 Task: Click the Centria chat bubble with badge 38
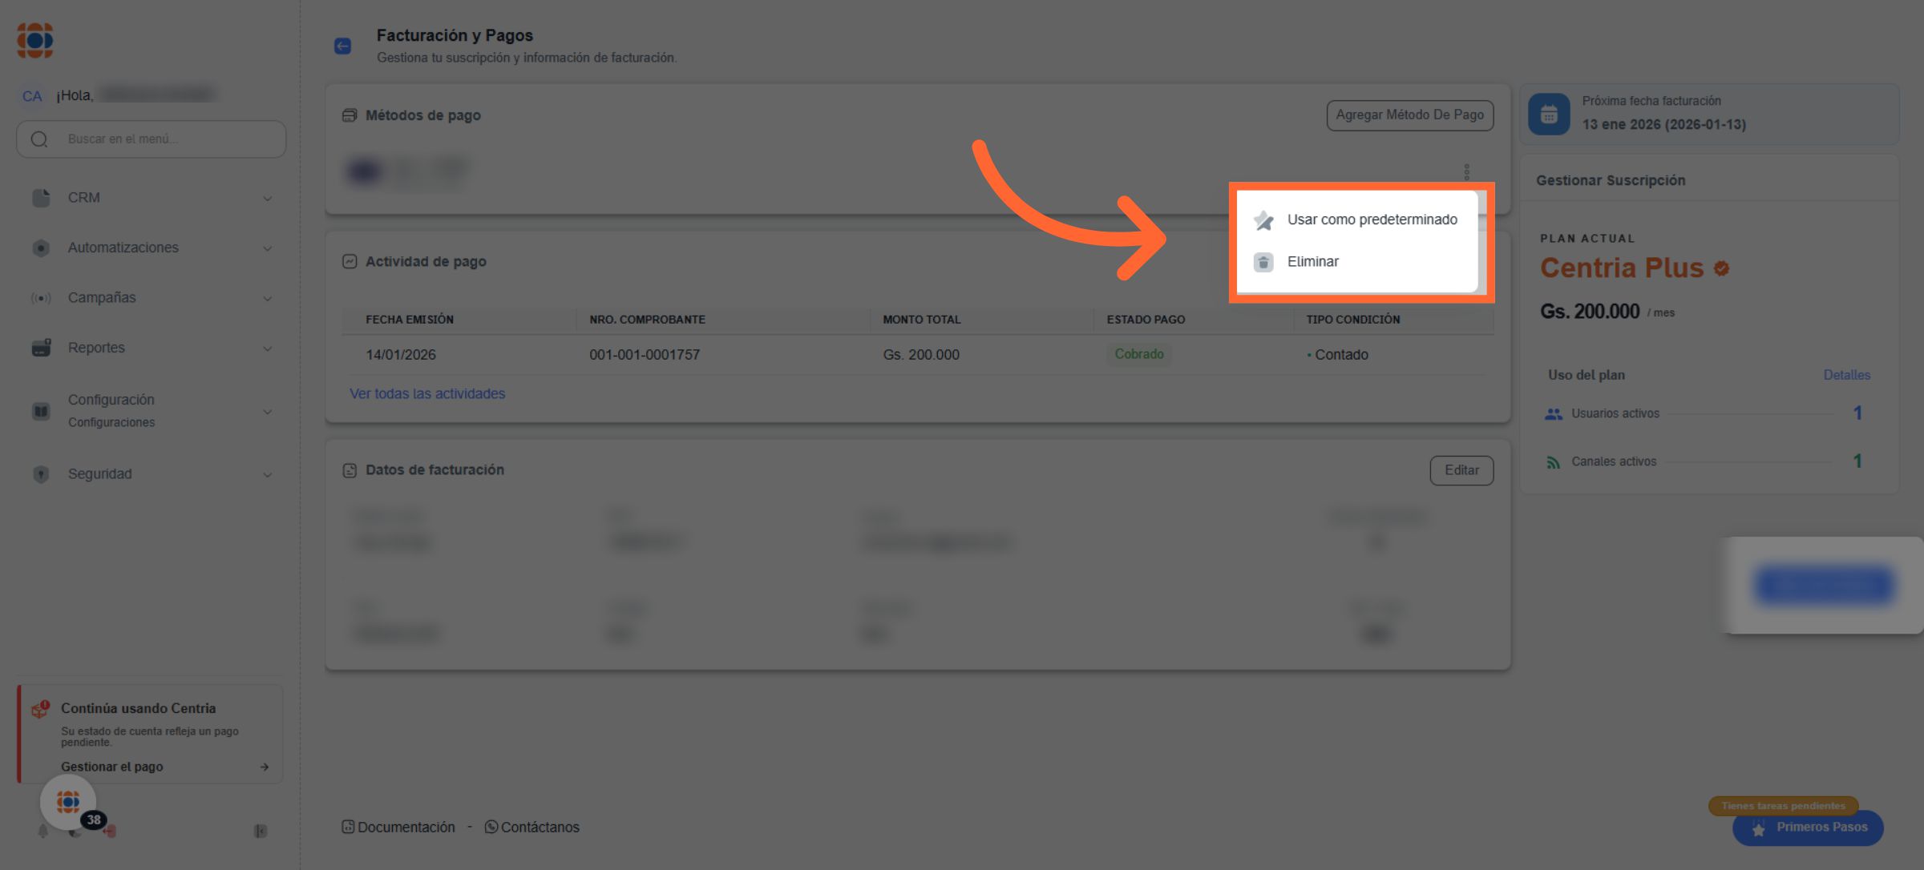tap(69, 802)
